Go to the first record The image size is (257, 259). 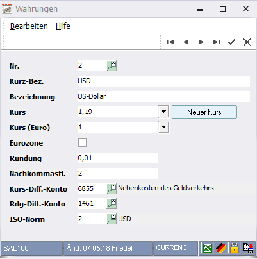pyautogui.click(x=170, y=42)
